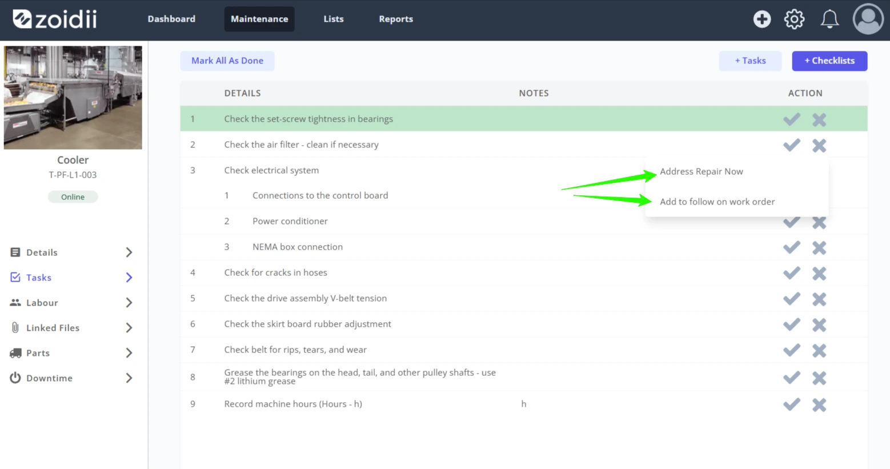Screen dimensions: 890x469
Task: Fail the 'Grease the bearings' task with X
Action: (819, 378)
